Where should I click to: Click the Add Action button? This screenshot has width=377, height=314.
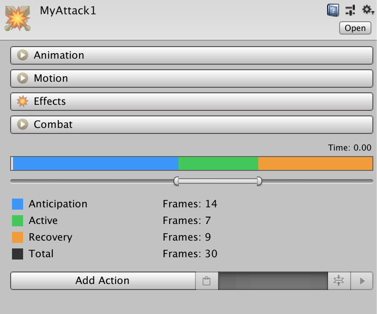pyautogui.click(x=103, y=281)
